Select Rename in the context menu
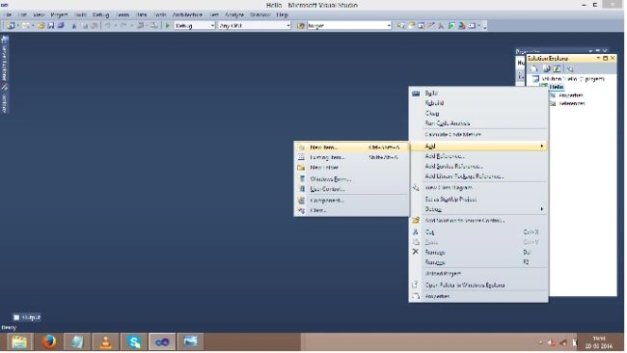This screenshot has width=627, height=353. click(478, 262)
